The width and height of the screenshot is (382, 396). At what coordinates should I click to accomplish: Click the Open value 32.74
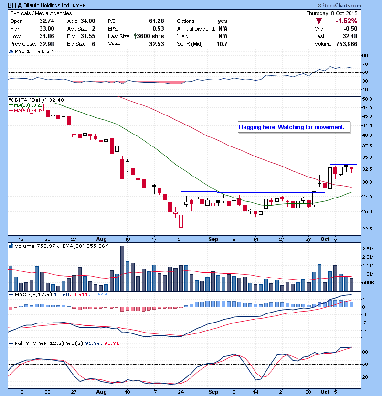click(47, 21)
